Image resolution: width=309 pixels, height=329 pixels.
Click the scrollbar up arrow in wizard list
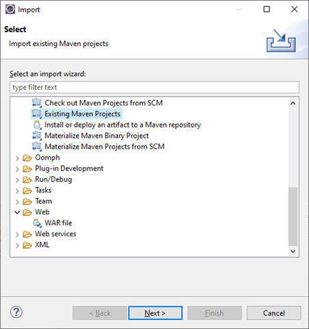[x=293, y=103]
